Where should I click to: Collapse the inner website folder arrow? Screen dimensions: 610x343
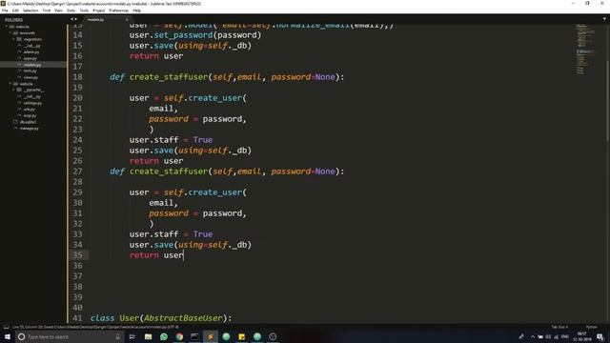10,84
